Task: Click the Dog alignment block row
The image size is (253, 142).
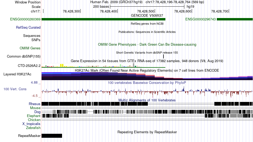Action: 147,111
